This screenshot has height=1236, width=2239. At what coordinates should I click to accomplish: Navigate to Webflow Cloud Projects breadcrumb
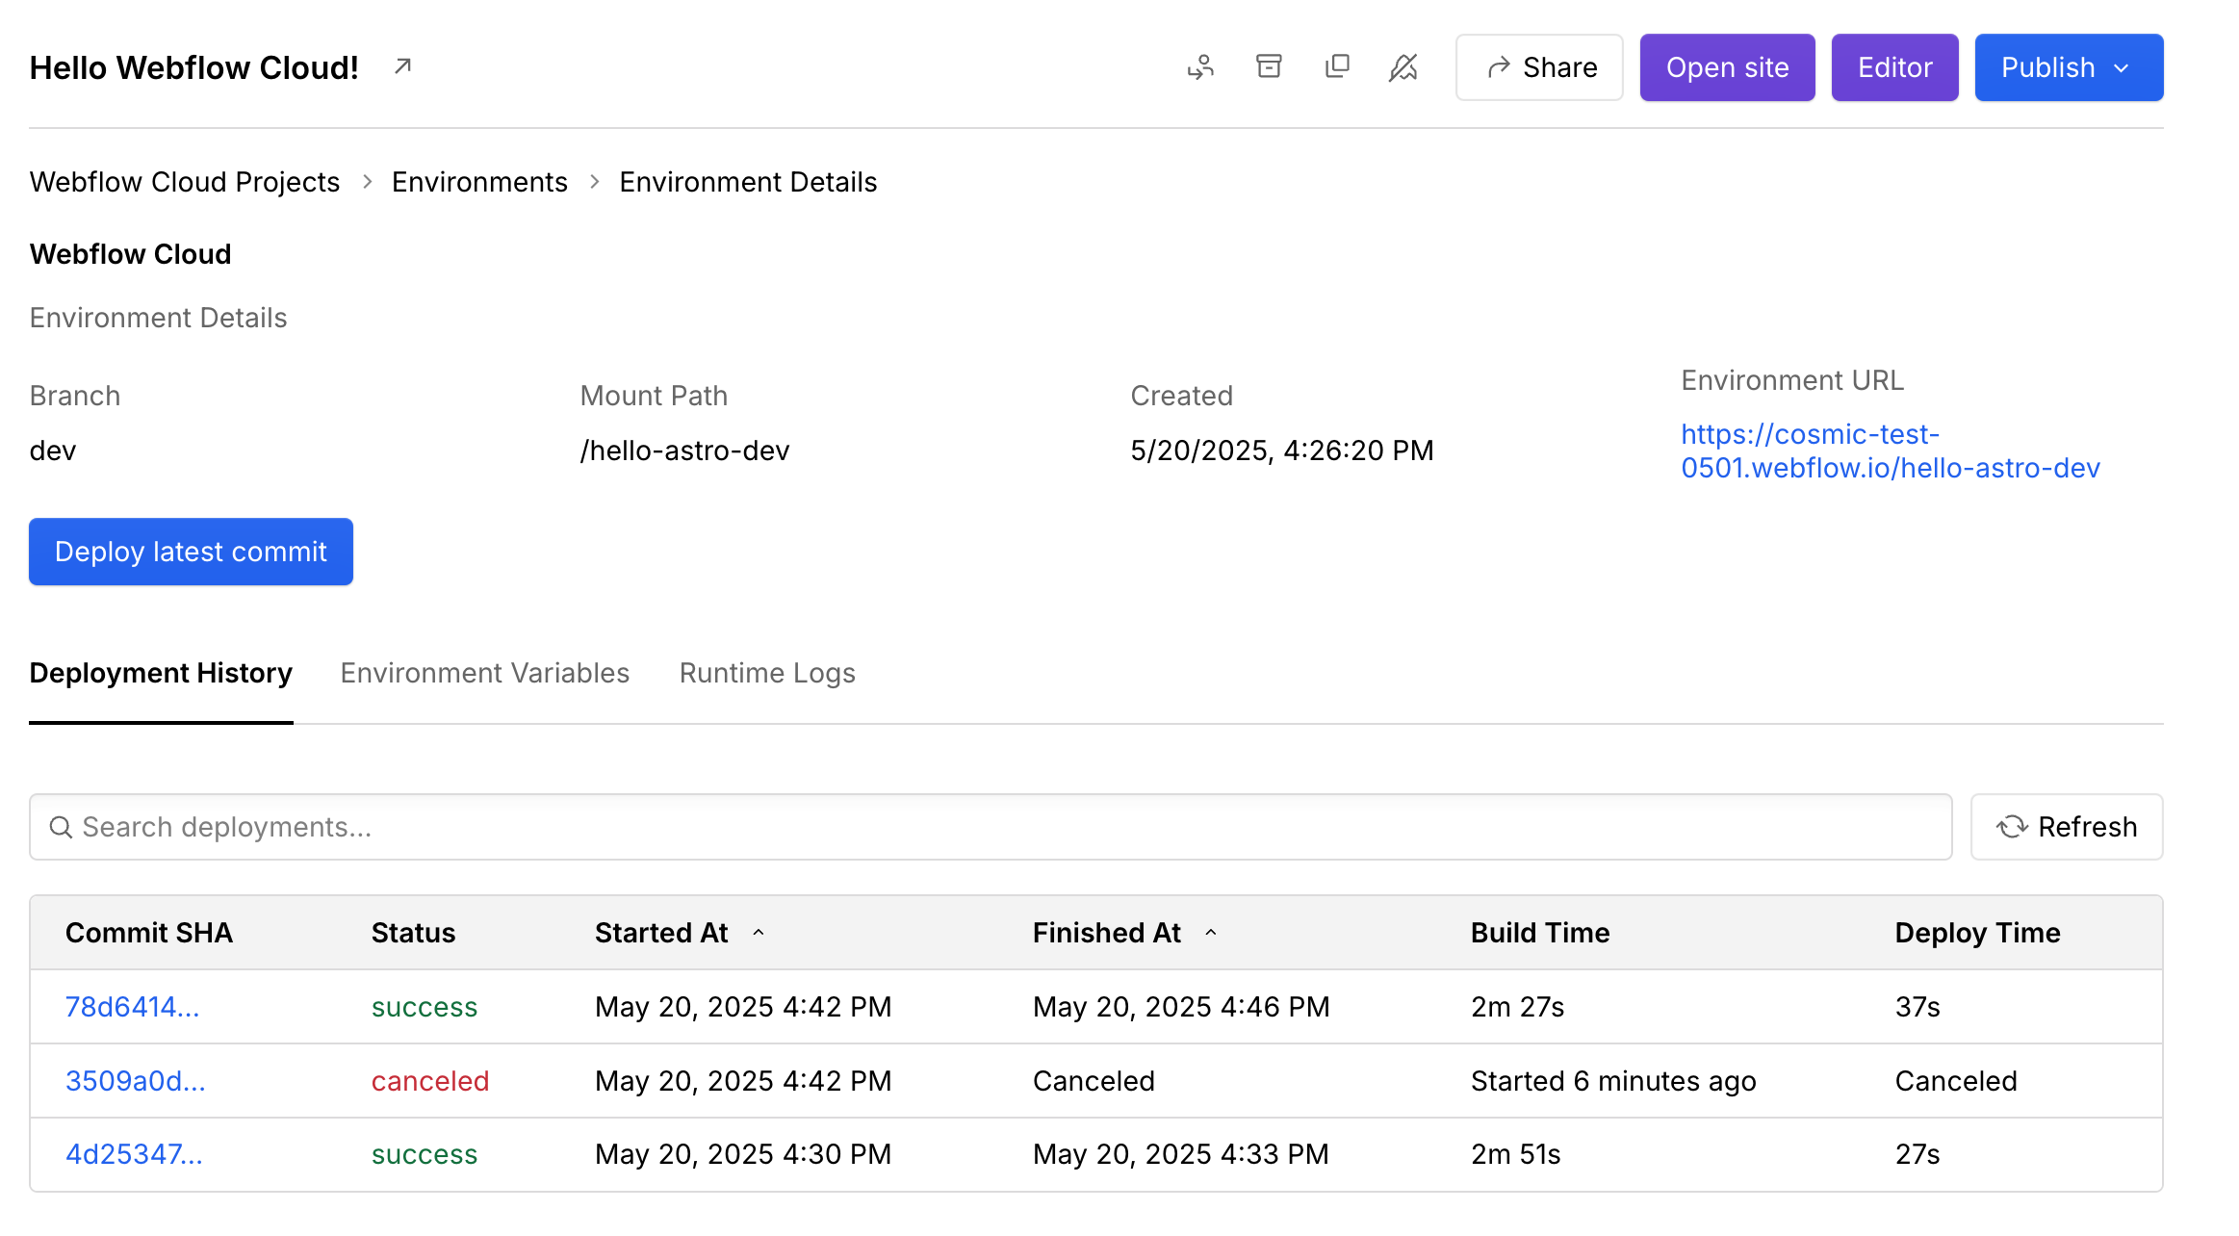[185, 181]
